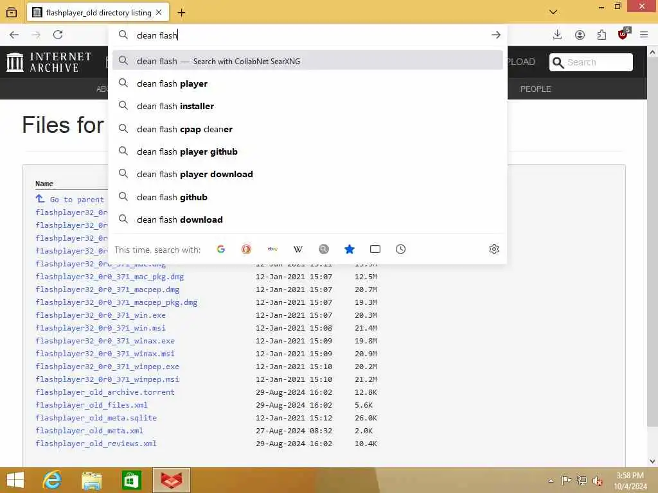Open the uBlock Origin shield icon
This screenshot has width=658, height=493.
click(623, 34)
